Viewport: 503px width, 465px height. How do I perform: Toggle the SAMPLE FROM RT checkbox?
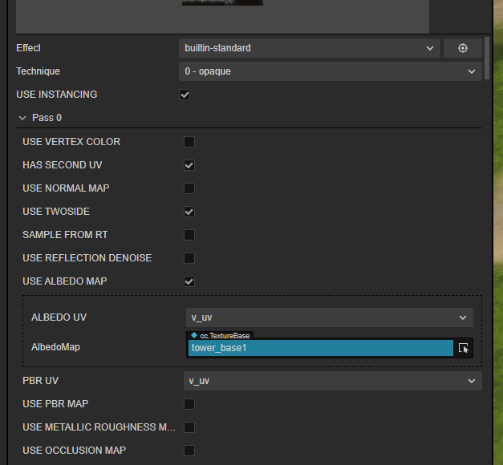(189, 235)
